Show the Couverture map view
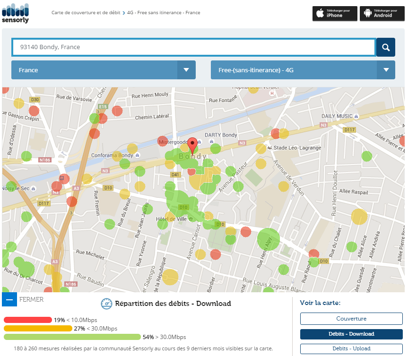 (x=351, y=319)
